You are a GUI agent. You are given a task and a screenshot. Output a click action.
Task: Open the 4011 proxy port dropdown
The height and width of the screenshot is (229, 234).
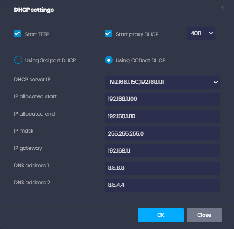[201, 33]
